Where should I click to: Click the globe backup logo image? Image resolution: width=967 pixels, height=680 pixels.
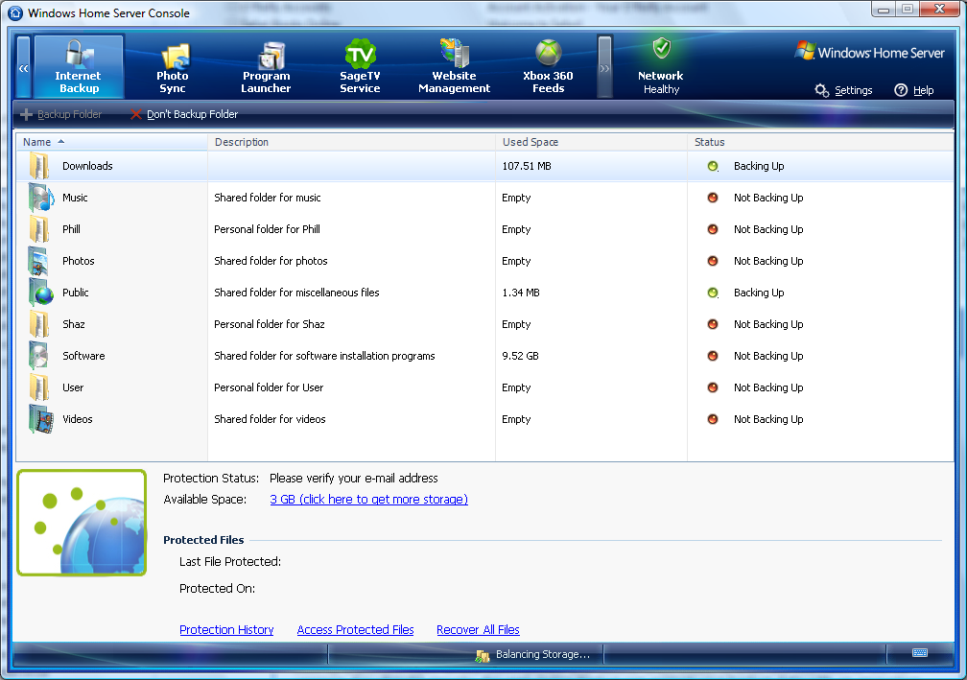(x=82, y=523)
